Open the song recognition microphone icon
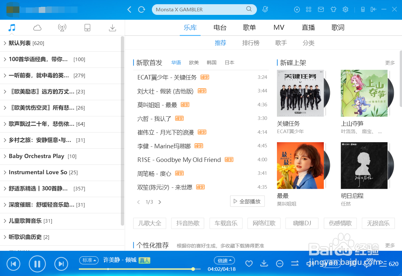The height and width of the screenshot is (276, 402). tap(265, 9)
